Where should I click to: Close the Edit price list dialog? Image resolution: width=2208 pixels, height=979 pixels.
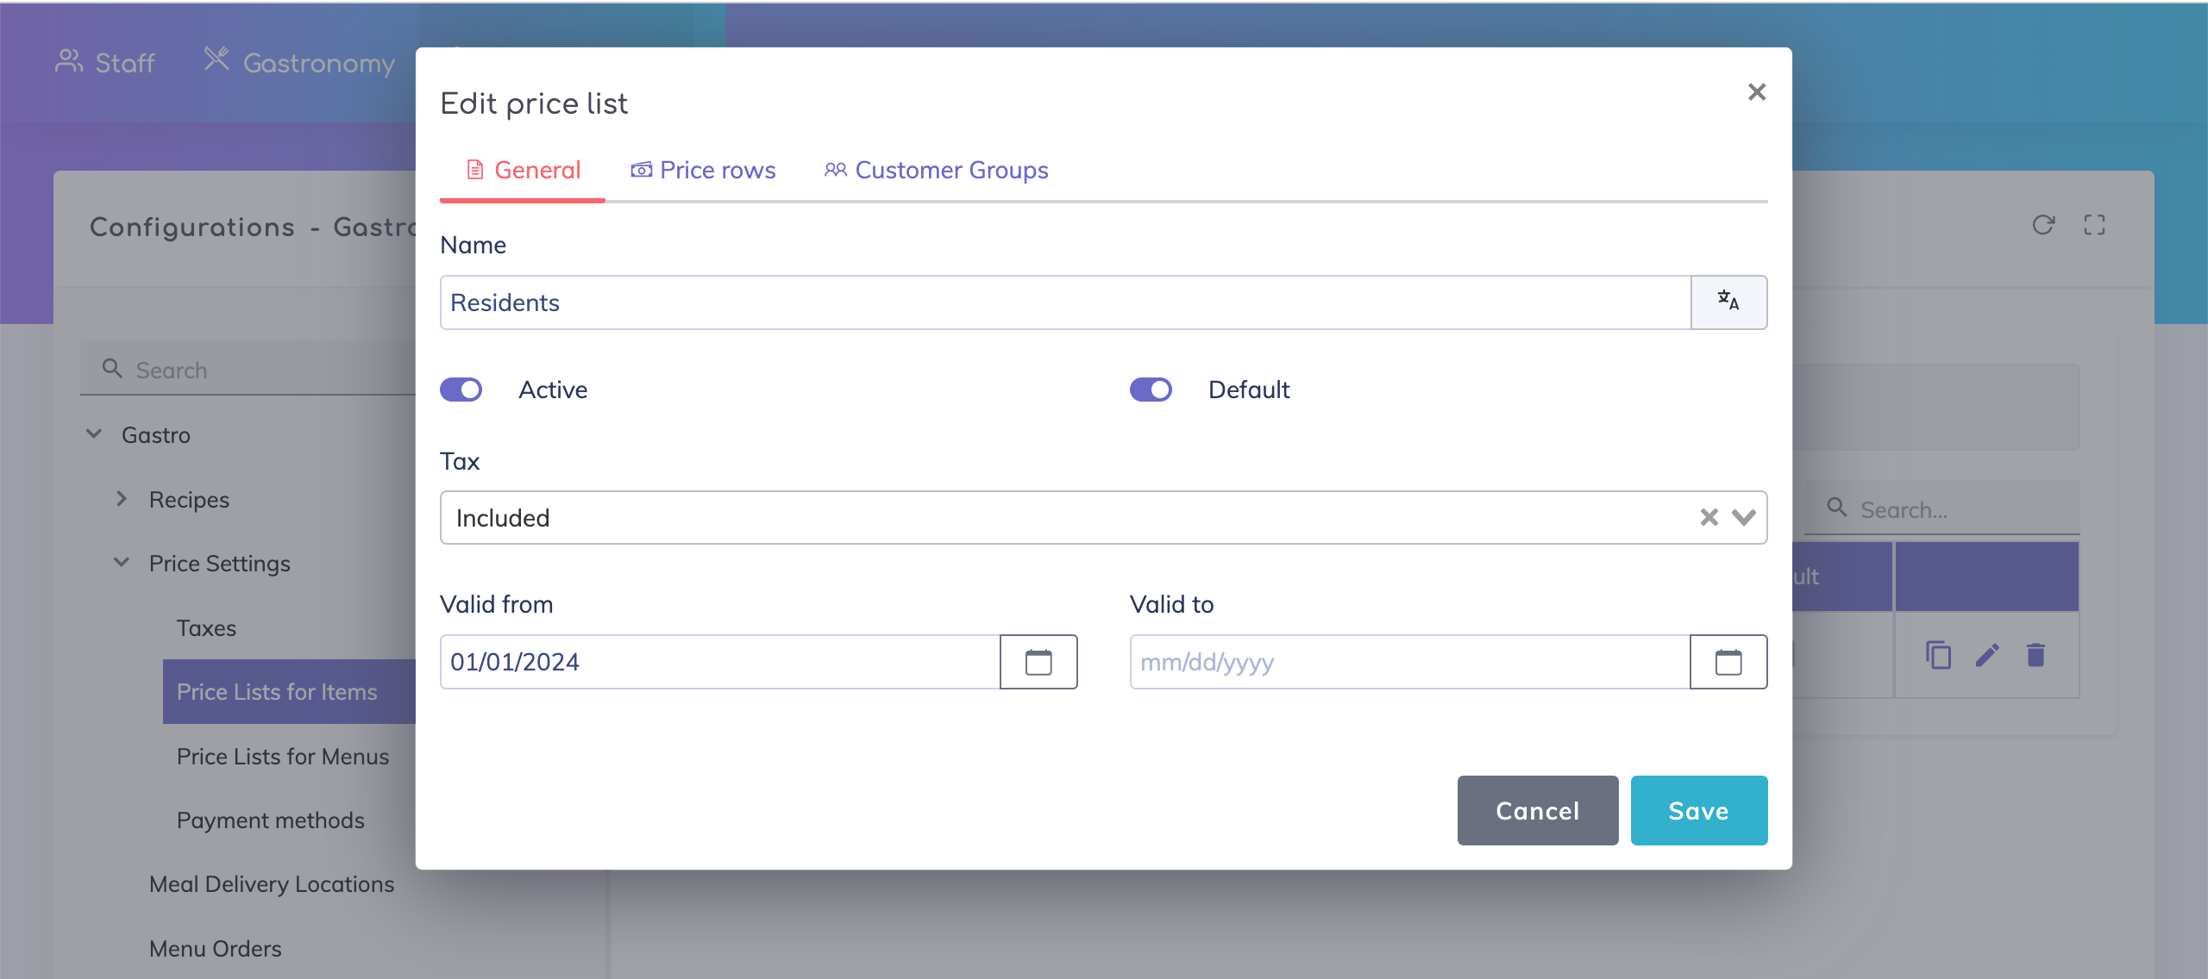click(1757, 92)
